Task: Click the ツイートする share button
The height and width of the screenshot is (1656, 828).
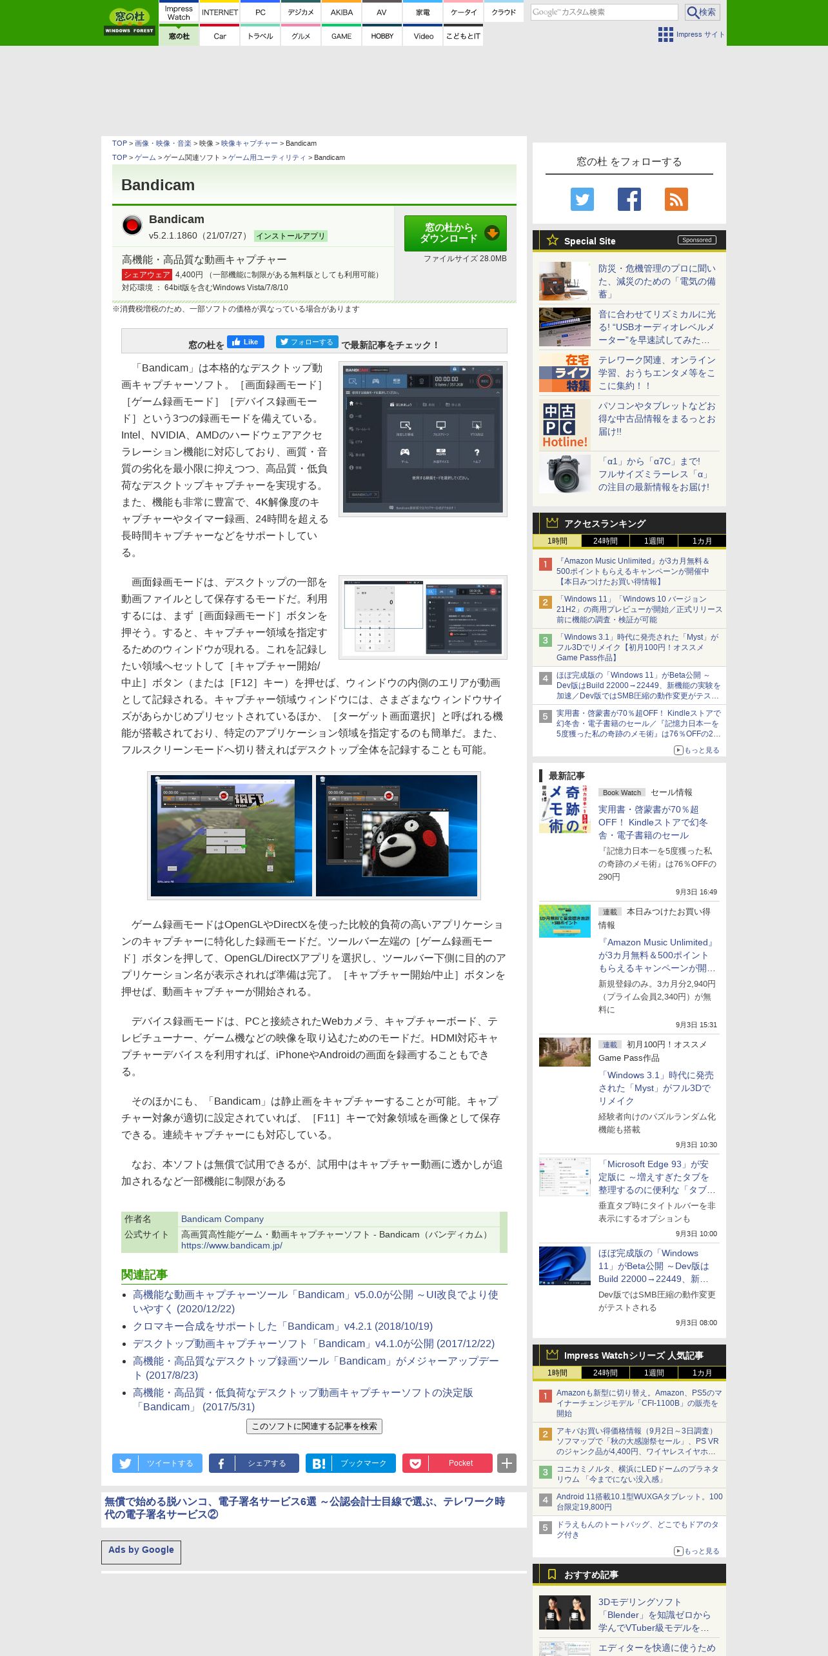Action: click(157, 1463)
